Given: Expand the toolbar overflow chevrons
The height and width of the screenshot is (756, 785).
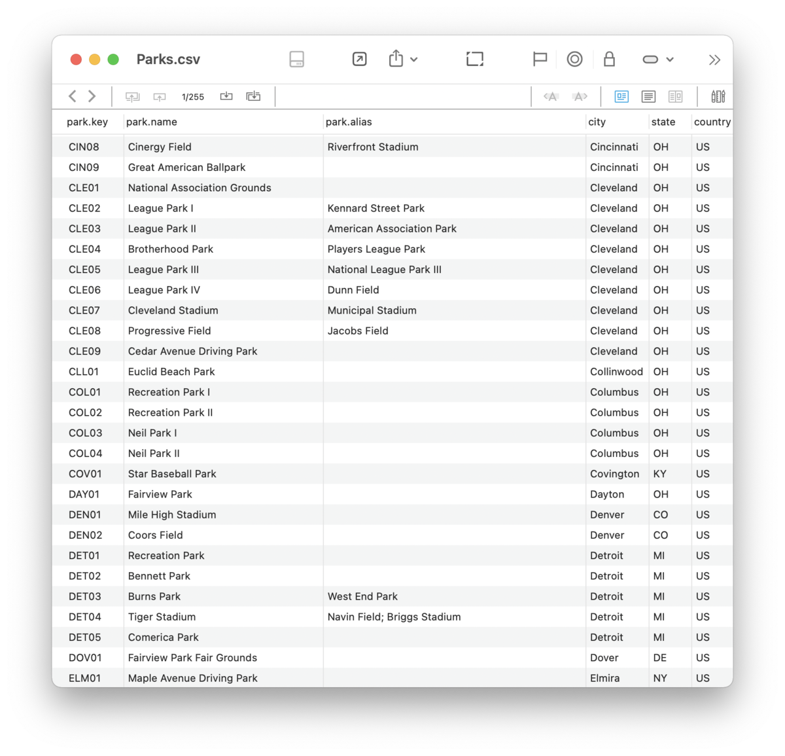Looking at the screenshot, I should pyautogui.click(x=714, y=60).
